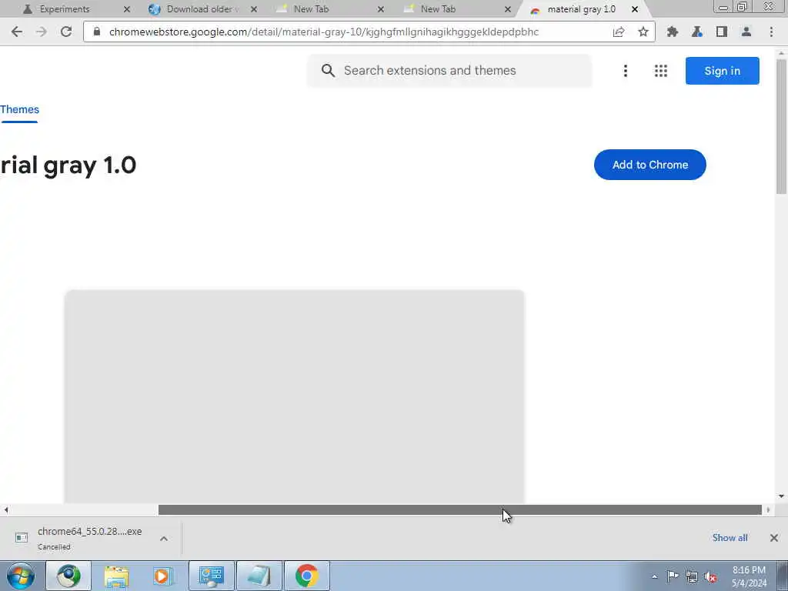Click the theme preview image placeholder
This screenshot has height=591, width=788.
pos(295,396)
